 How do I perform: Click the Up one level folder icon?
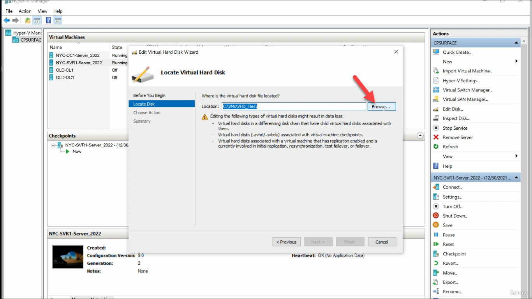coord(28,20)
